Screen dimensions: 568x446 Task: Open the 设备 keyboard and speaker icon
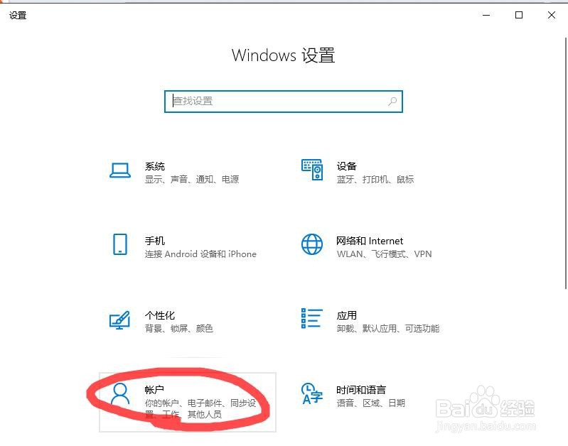[312, 170]
